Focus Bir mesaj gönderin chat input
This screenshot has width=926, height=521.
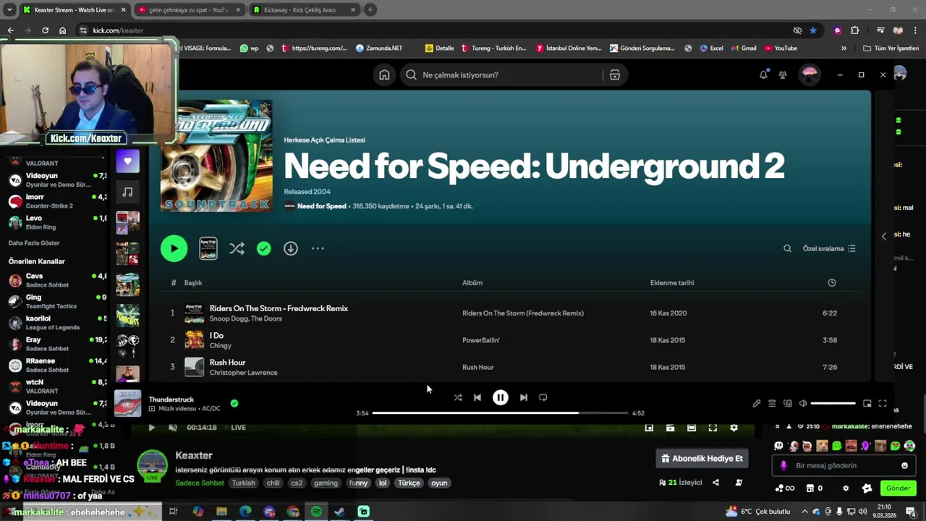[844, 466]
